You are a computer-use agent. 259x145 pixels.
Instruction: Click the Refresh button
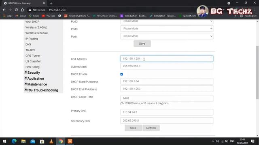pos(151,128)
